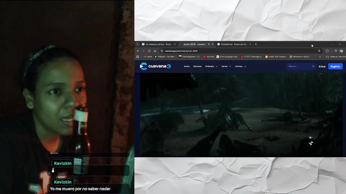Open a new browser tab
346x194 pixels.
[256, 44]
